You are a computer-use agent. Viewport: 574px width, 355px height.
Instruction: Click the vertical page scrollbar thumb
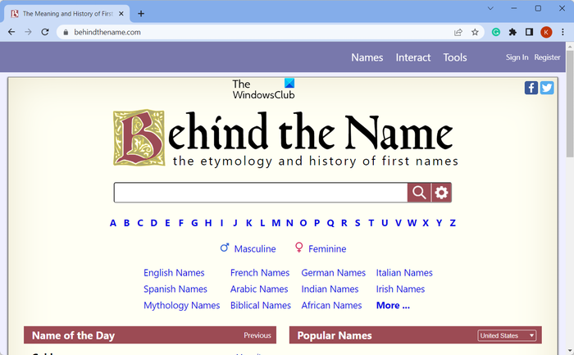point(570,103)
